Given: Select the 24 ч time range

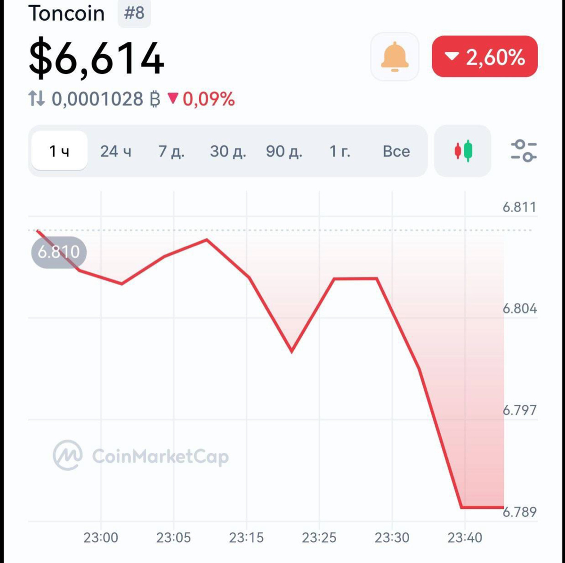Looking at the screenshot, I should pos(116,151).
